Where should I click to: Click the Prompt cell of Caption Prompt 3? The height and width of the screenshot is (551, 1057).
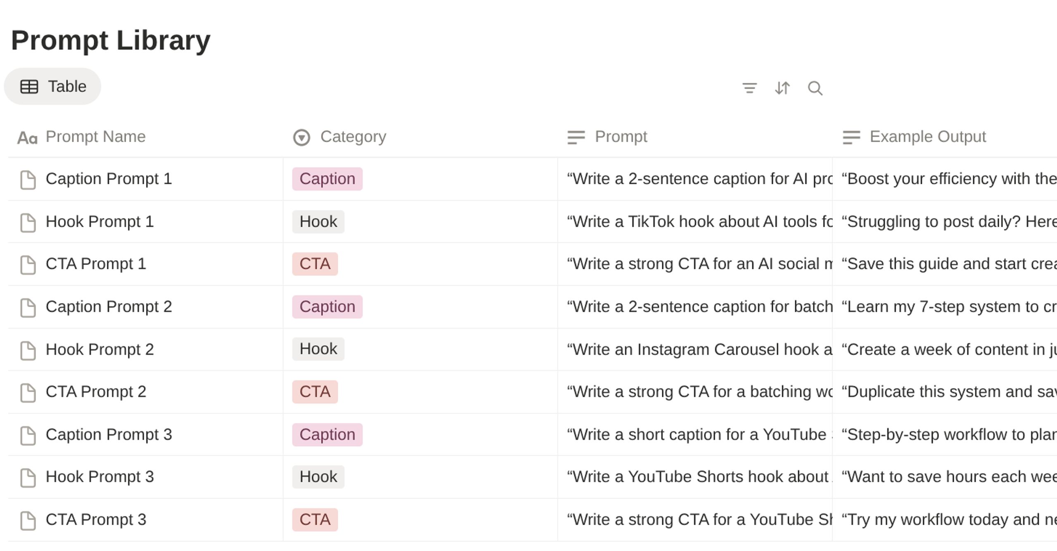click(x=695, y=435)
